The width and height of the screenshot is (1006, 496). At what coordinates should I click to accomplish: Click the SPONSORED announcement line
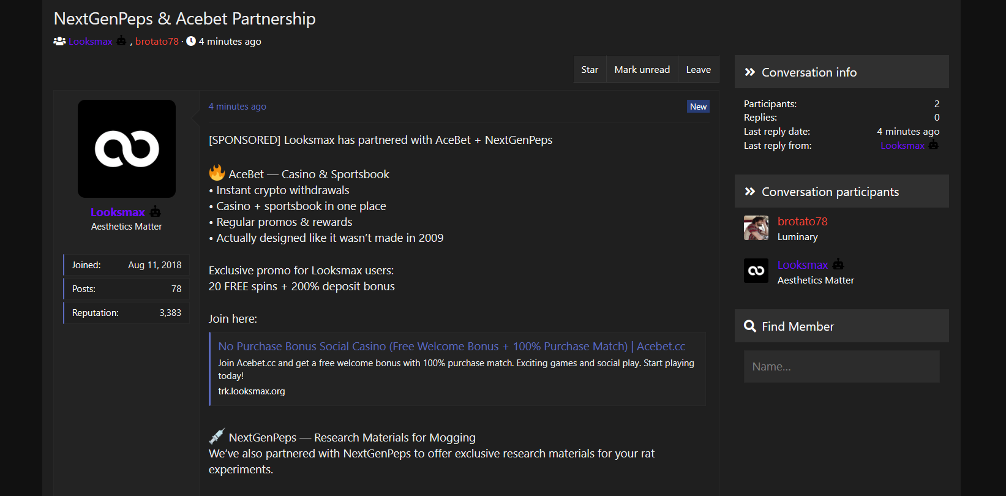(x=381, y=140)
